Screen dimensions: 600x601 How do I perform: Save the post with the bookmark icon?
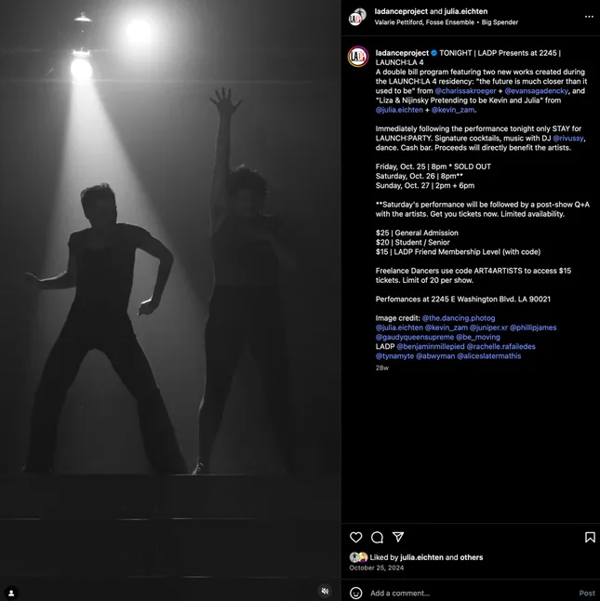tap(590, 538)
